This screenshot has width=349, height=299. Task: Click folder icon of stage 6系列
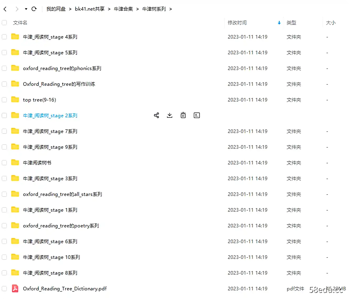coord(15,241)
